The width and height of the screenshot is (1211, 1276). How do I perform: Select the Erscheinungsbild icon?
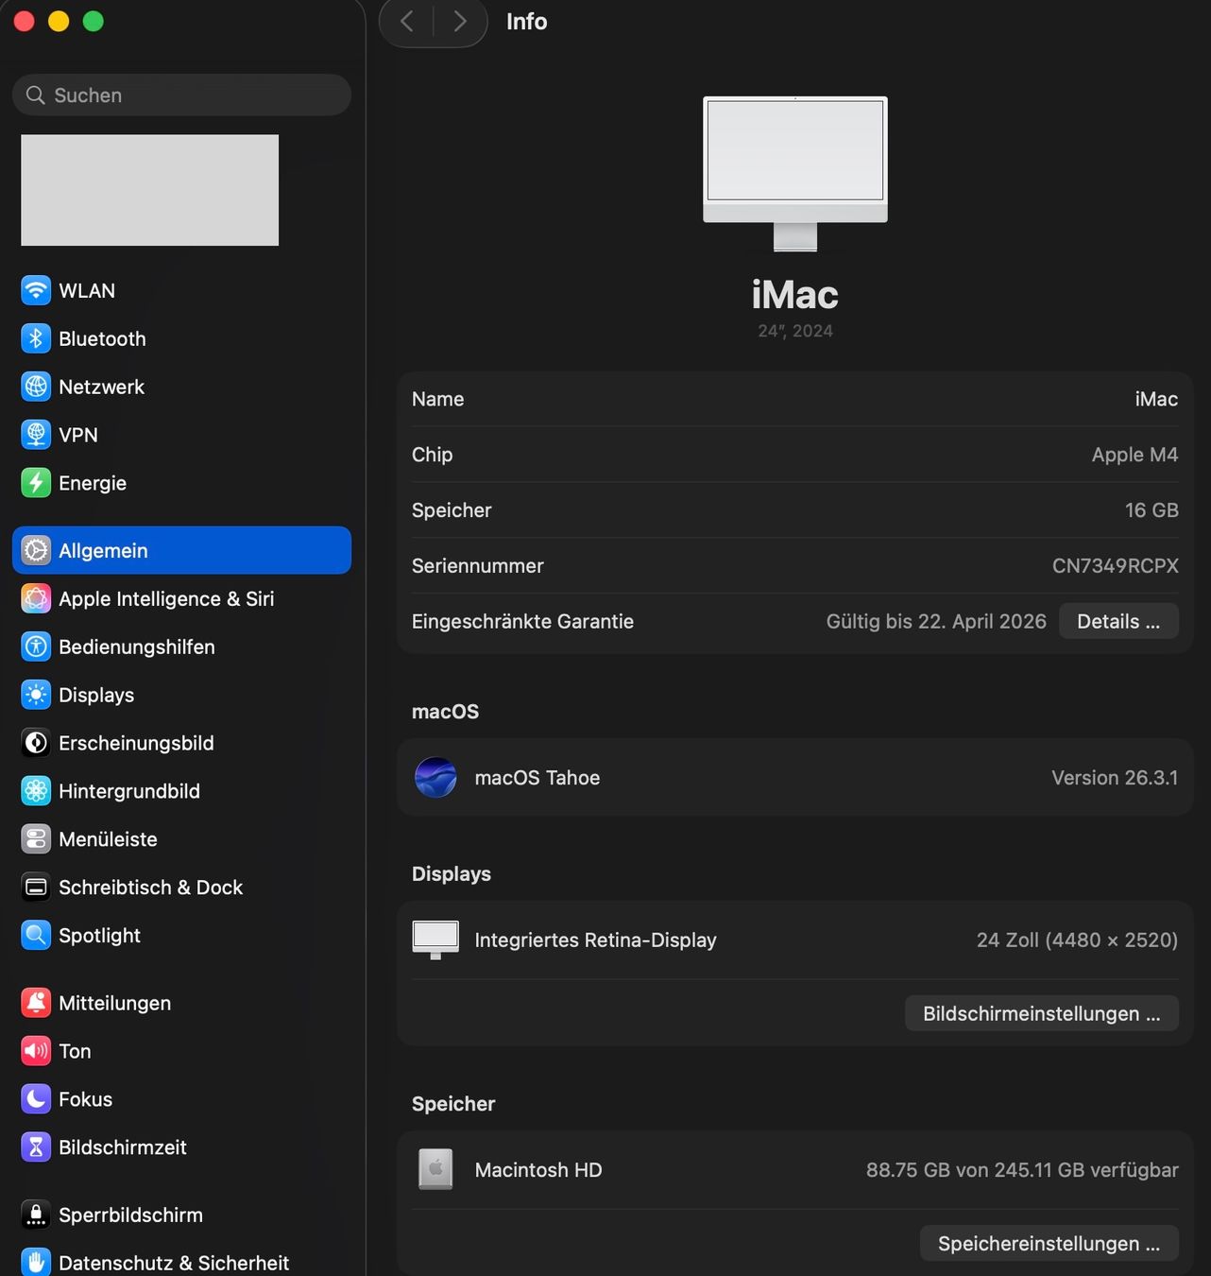(36, 743)
